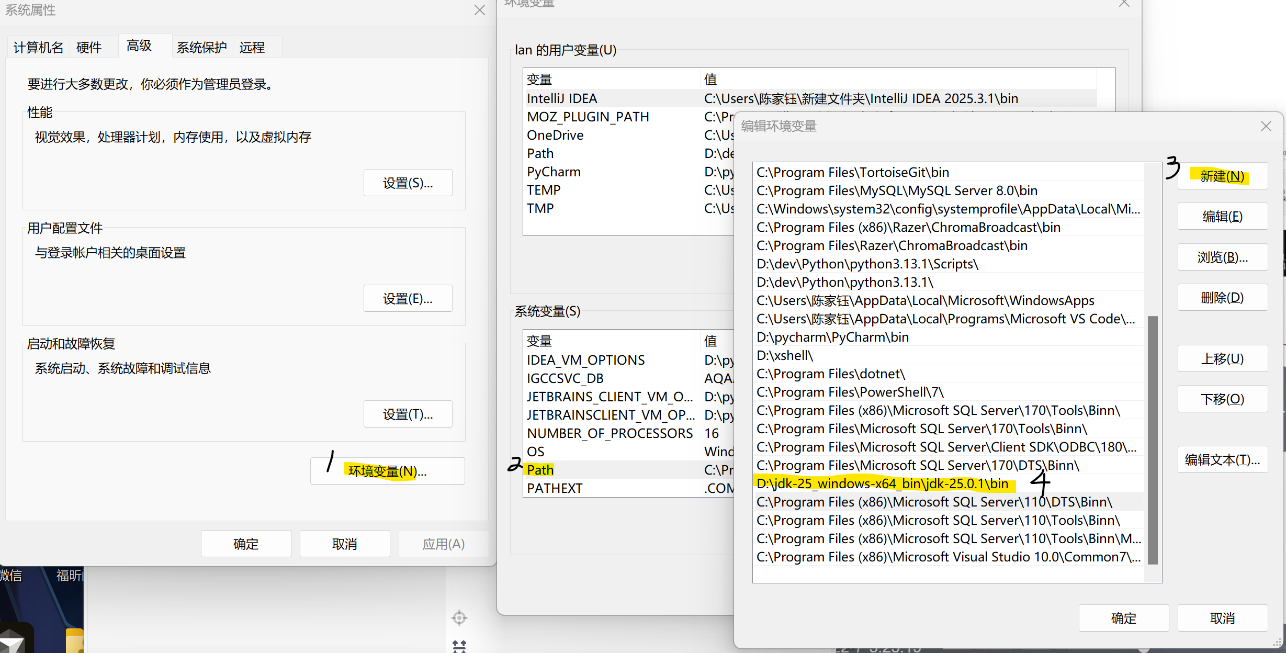Select MySQL Server 8.0\bin path entry

pyautogui.click(x=949, y=190)
